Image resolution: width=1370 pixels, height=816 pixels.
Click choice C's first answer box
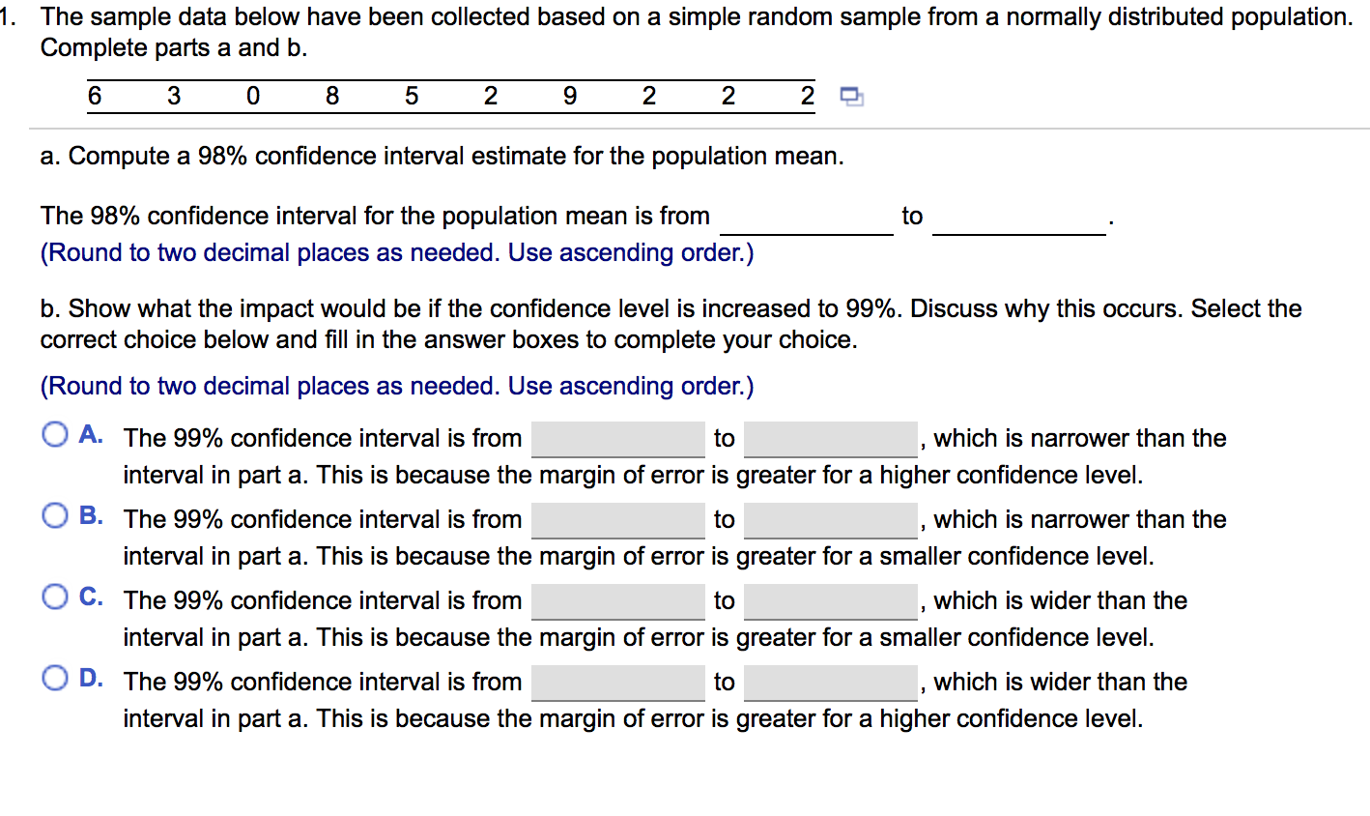coord(617,600)
